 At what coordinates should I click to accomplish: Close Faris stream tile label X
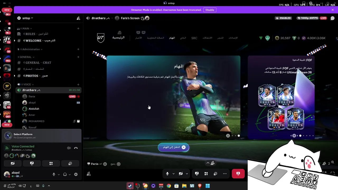pos(105,164)
